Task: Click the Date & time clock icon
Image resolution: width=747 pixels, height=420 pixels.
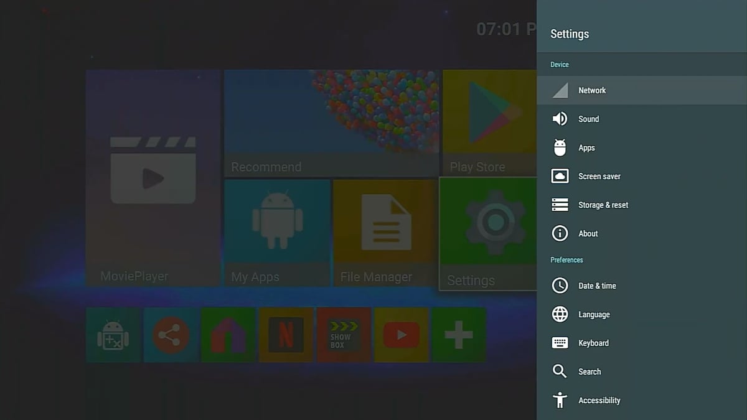Action: tap(560, 286)
